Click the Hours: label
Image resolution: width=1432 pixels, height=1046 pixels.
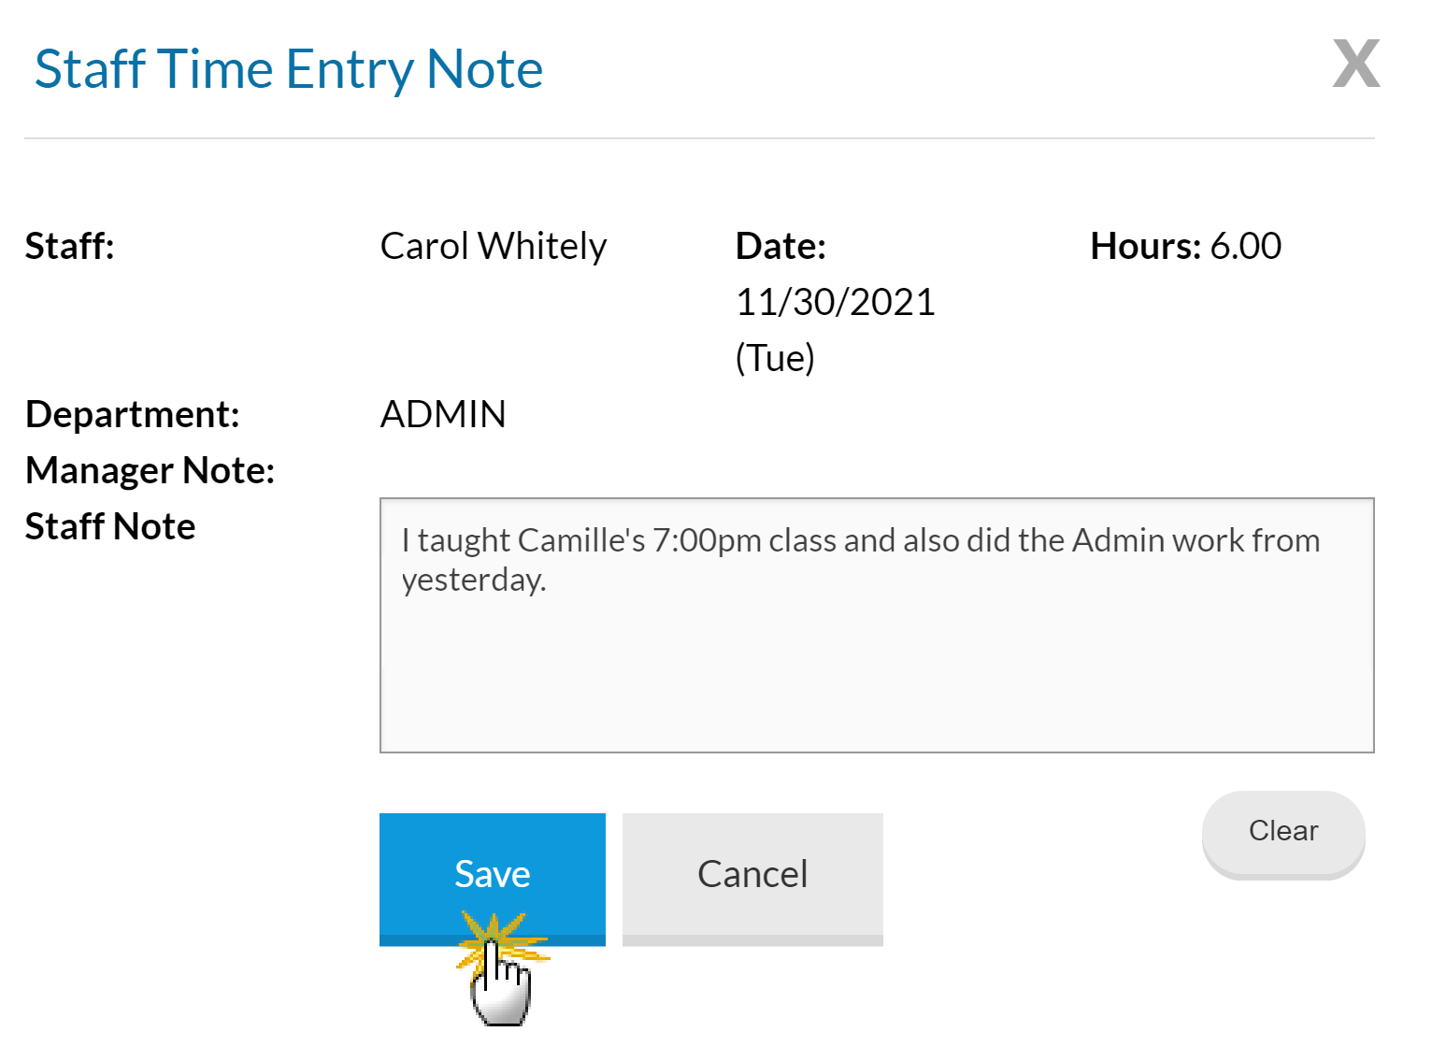(x=1145, y=247)
